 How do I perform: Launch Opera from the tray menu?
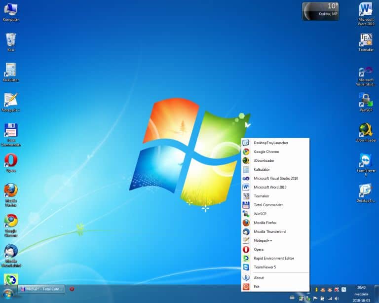tap(275, 249)
